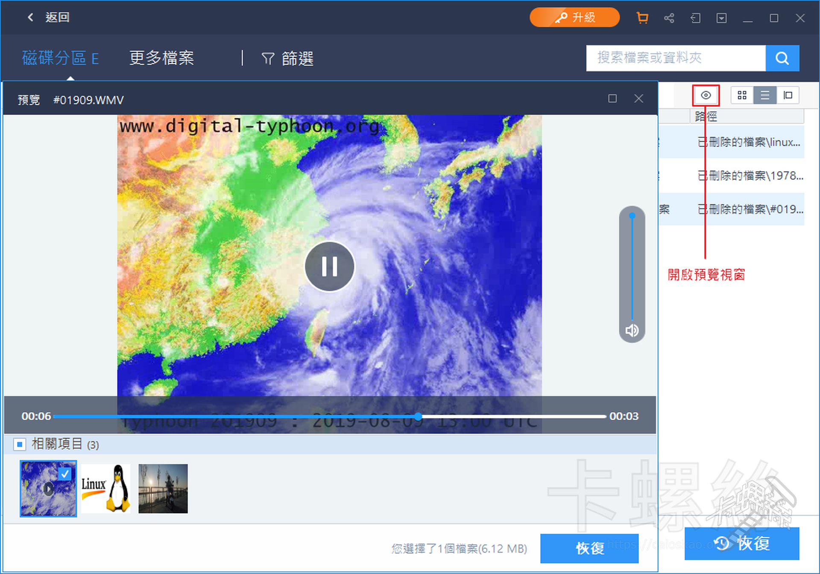Mute audio with speaker icon
Screen dimensions: 820x574
pyautogui.click(x=632, y=330)
